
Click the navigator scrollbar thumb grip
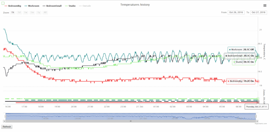click(131, 121)
